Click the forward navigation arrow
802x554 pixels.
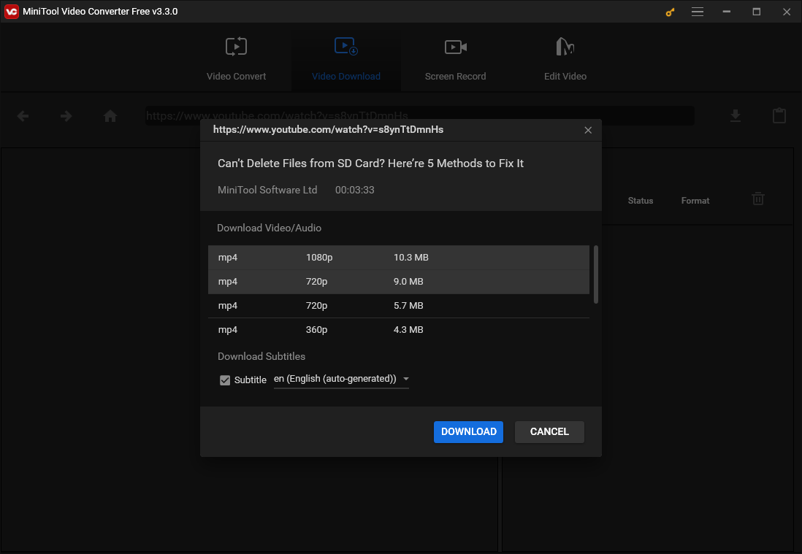66,115
